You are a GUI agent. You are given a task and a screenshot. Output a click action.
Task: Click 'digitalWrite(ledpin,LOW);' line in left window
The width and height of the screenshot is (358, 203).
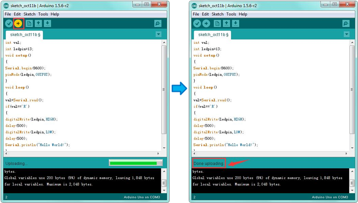pos(30,132)
